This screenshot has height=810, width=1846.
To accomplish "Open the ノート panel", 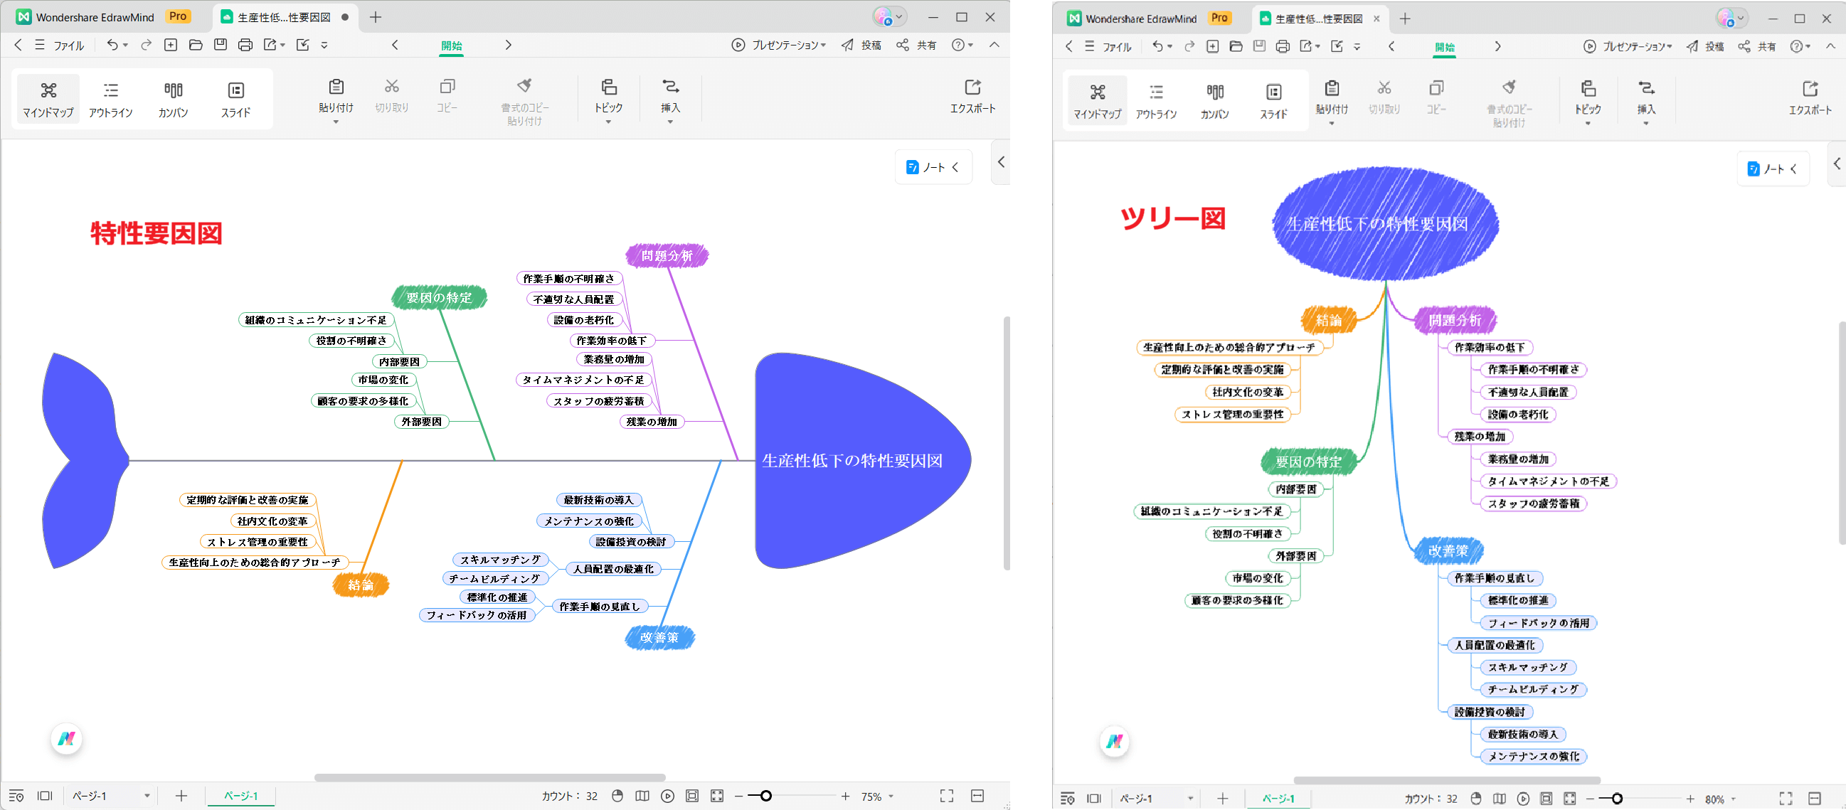I will pyautogui.click(x=928, y=166).
